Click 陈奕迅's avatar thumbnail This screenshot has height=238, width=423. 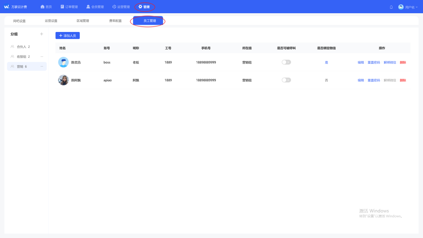pyautogui.click(x=64, y=62)
